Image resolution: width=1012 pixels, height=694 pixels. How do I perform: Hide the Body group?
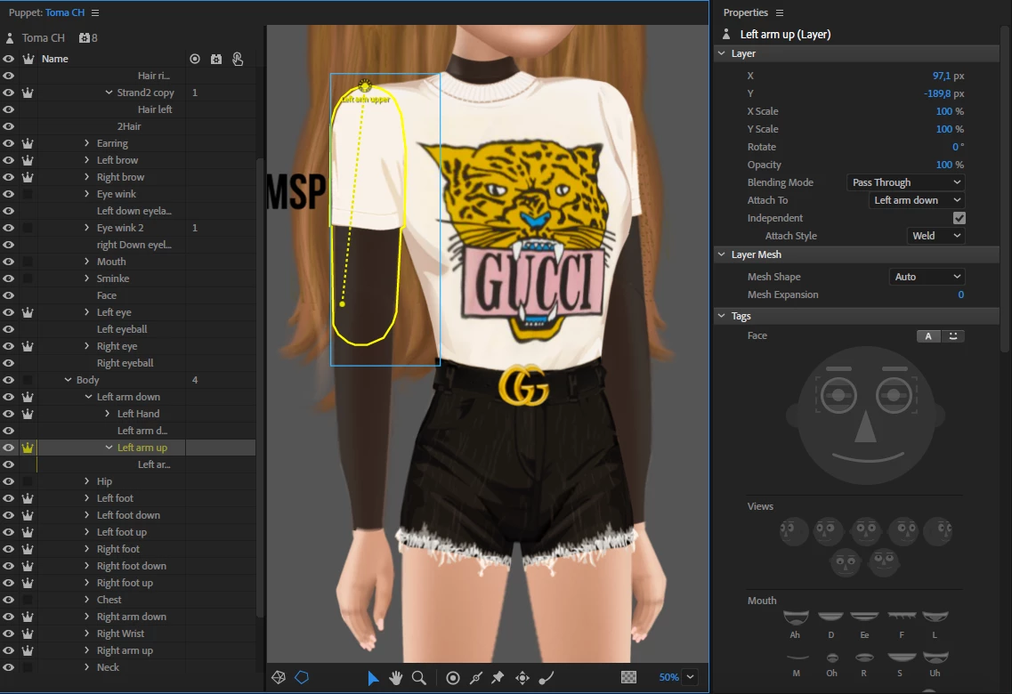tap(8, 380)
